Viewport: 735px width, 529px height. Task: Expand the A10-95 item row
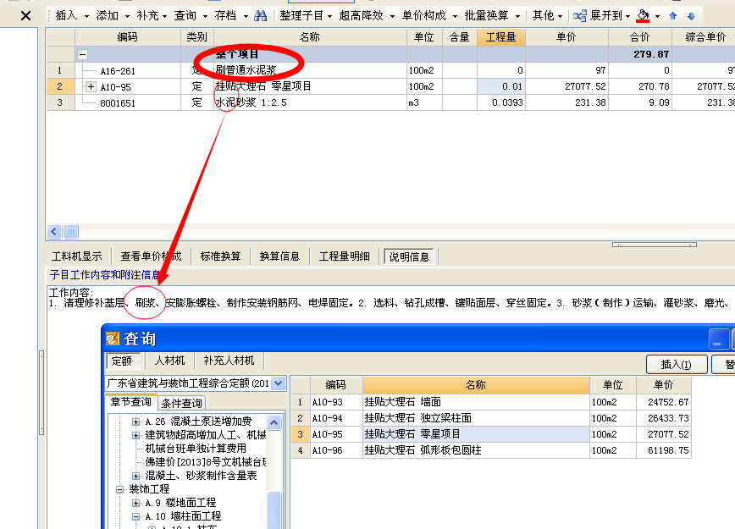tap(91, 86)
